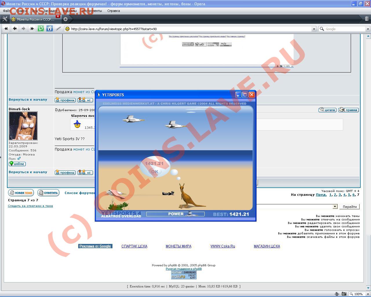Open the closed tabs trash icon
Viewport: 371px width, 297px height.
tap(367, 19)
